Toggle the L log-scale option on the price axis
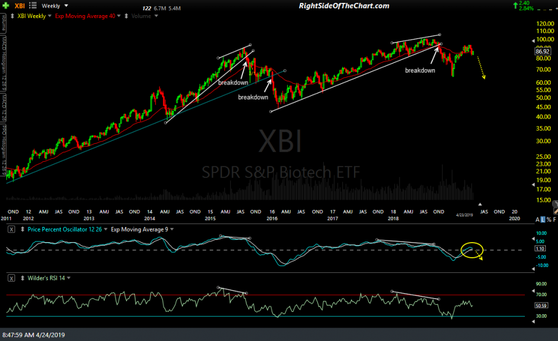This screenshot has height=341, width=558. (x=543, y=219)
